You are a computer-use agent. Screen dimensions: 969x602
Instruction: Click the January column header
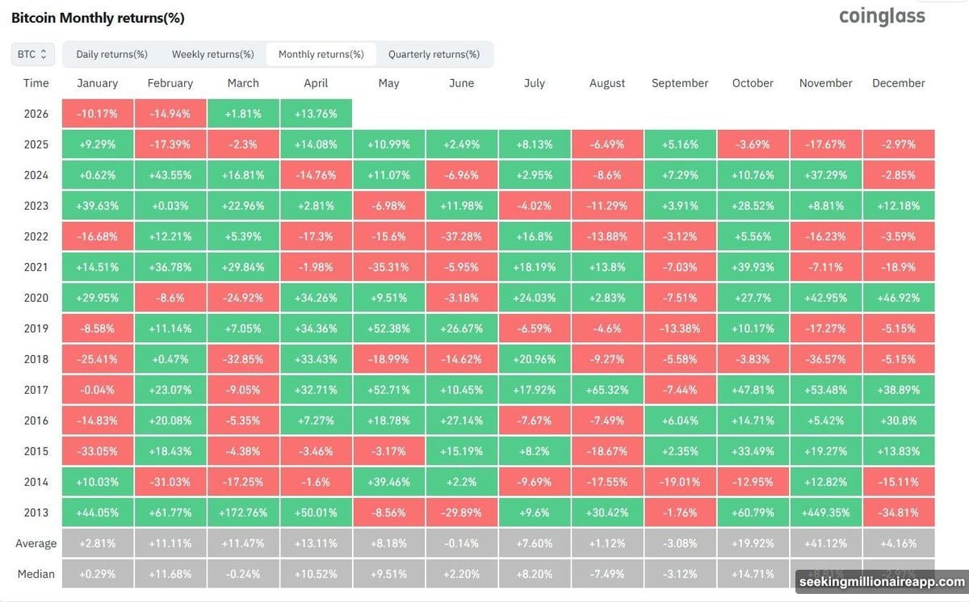(x=97, y=82)
